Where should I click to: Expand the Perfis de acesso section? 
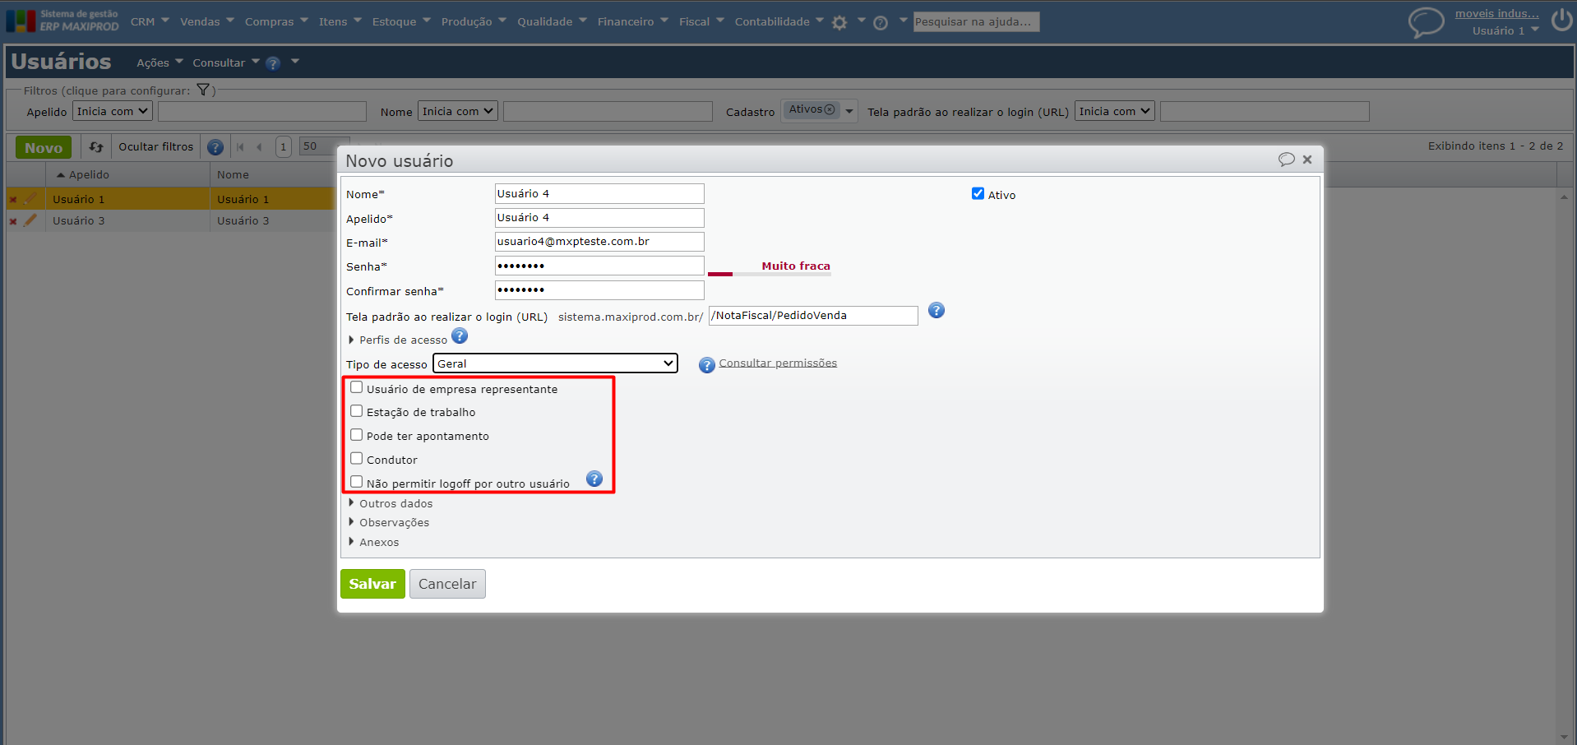click(398, 340)
